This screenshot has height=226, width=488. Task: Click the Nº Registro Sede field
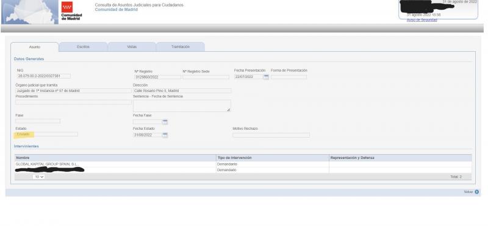click(x=206, y=77)
